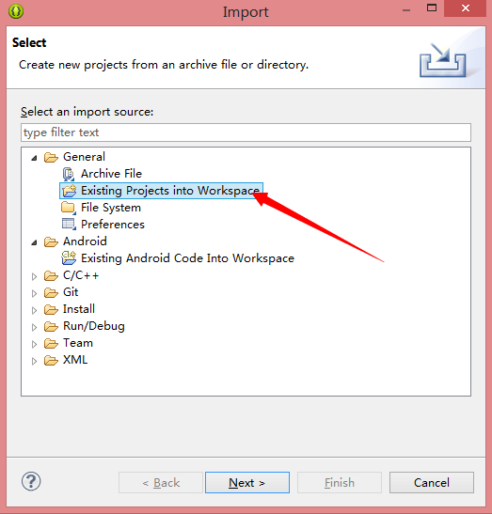Viewport: 492px width, 514px height.
Task: Click the Preferences import icon
Action: 69,225
